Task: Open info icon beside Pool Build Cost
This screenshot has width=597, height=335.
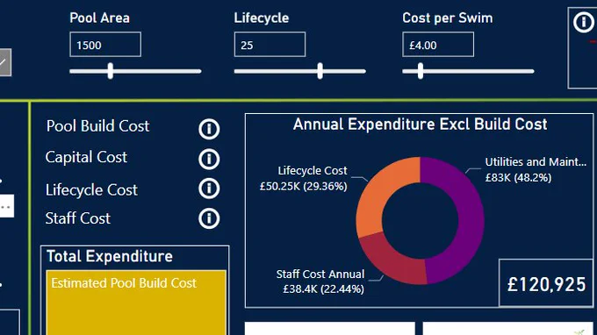Action: 209,129
